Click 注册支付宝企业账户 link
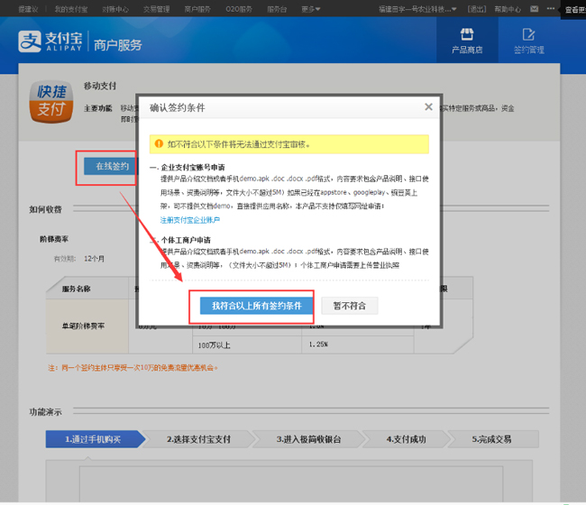Viewport: 586px width, 505px height. coord(190,220)
